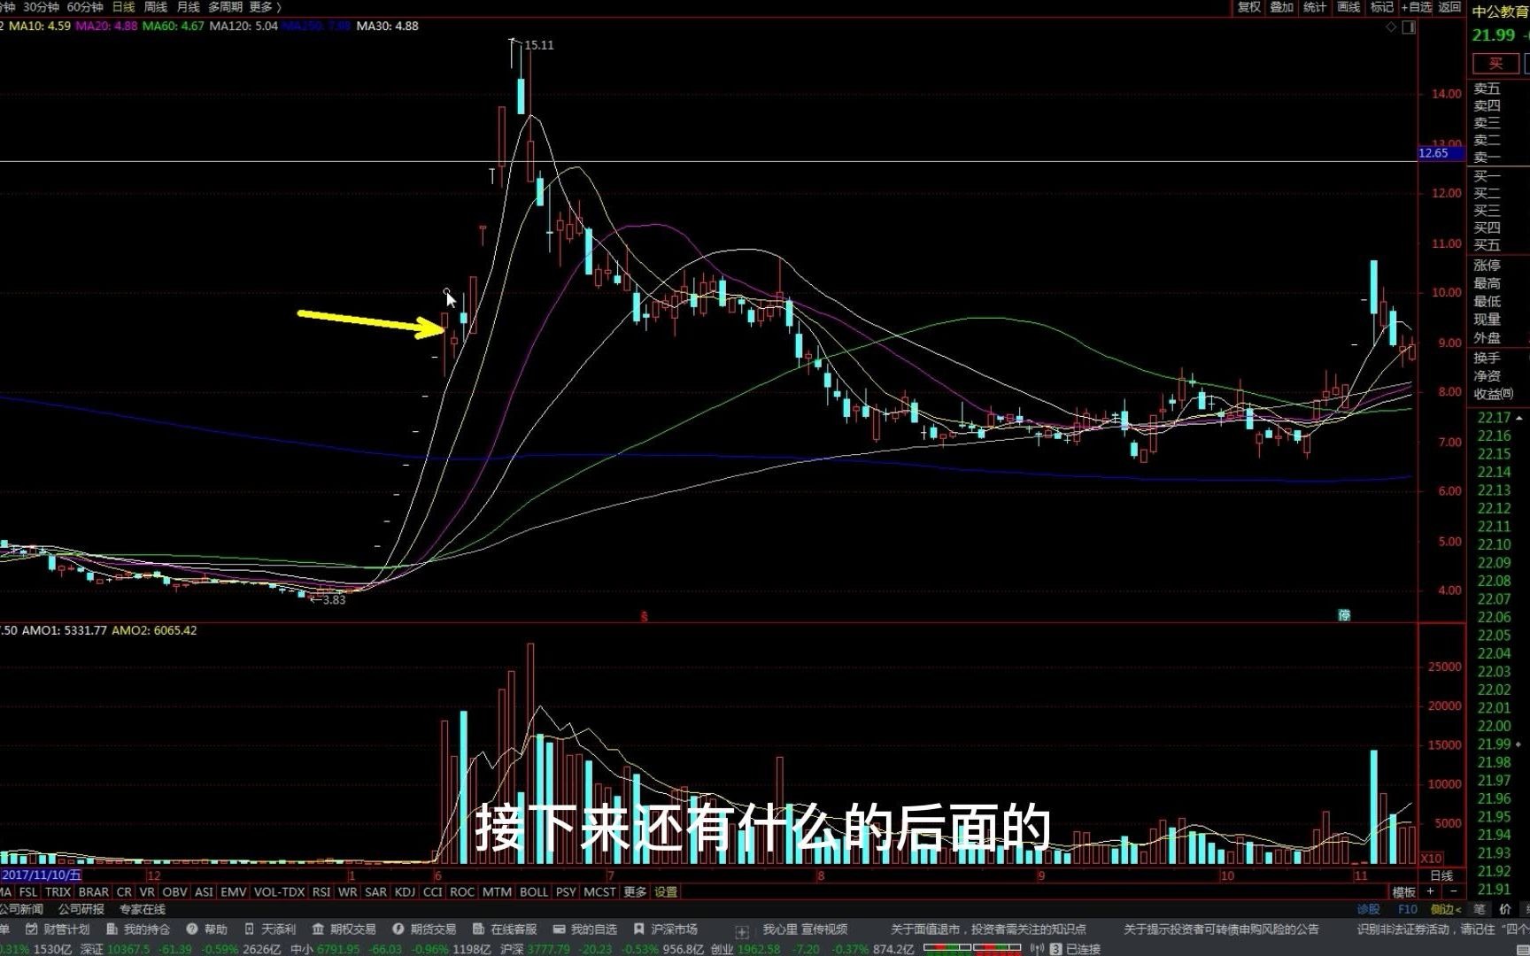Select the BRAR indicator tab
This screenshot has width=1530, height=956.
pyautogui.click(x=94, y=892)
